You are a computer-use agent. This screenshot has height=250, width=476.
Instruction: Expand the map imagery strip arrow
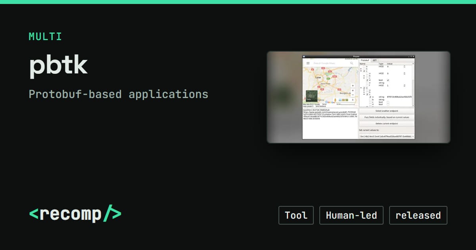point(353,100)
